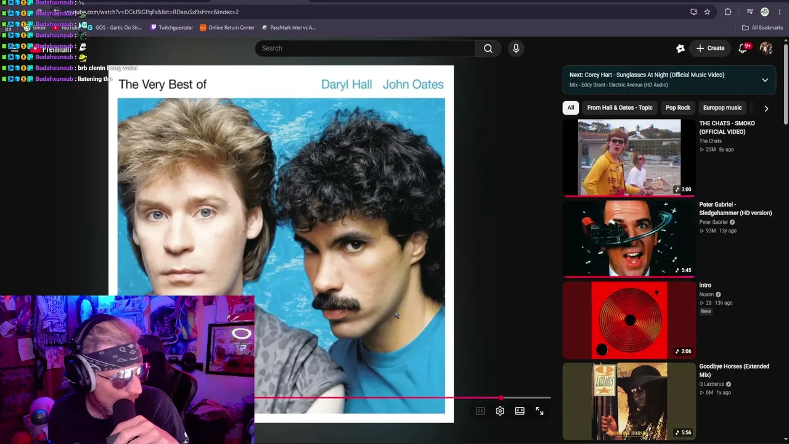Screen dimensions: 789x444
Task: Open Chrome extensions puzzle icon
Action: tap(728, 12)
